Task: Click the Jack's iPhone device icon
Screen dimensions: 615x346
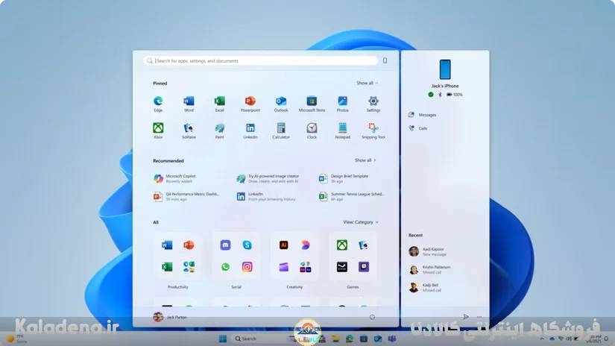Action: coord(445,69)
